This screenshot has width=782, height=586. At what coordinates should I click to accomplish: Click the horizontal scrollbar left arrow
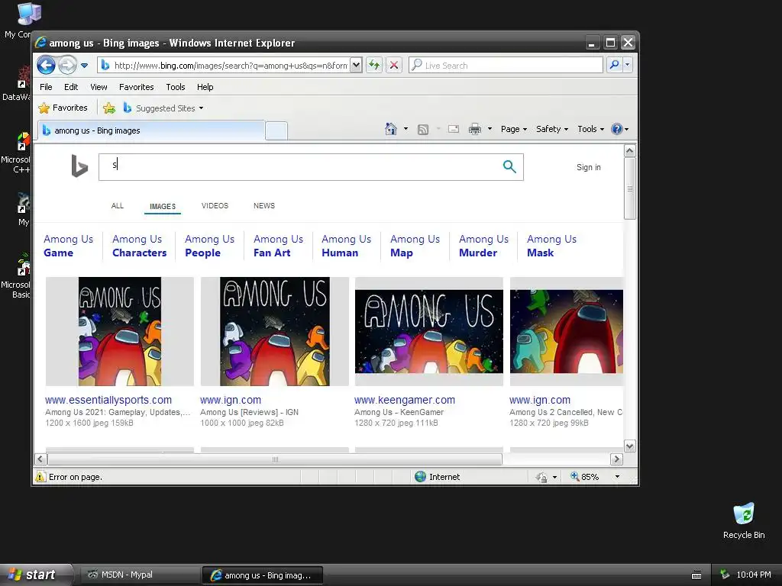41,459
